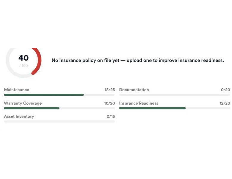Select the Warranty Coverage label

coord(23,103)
